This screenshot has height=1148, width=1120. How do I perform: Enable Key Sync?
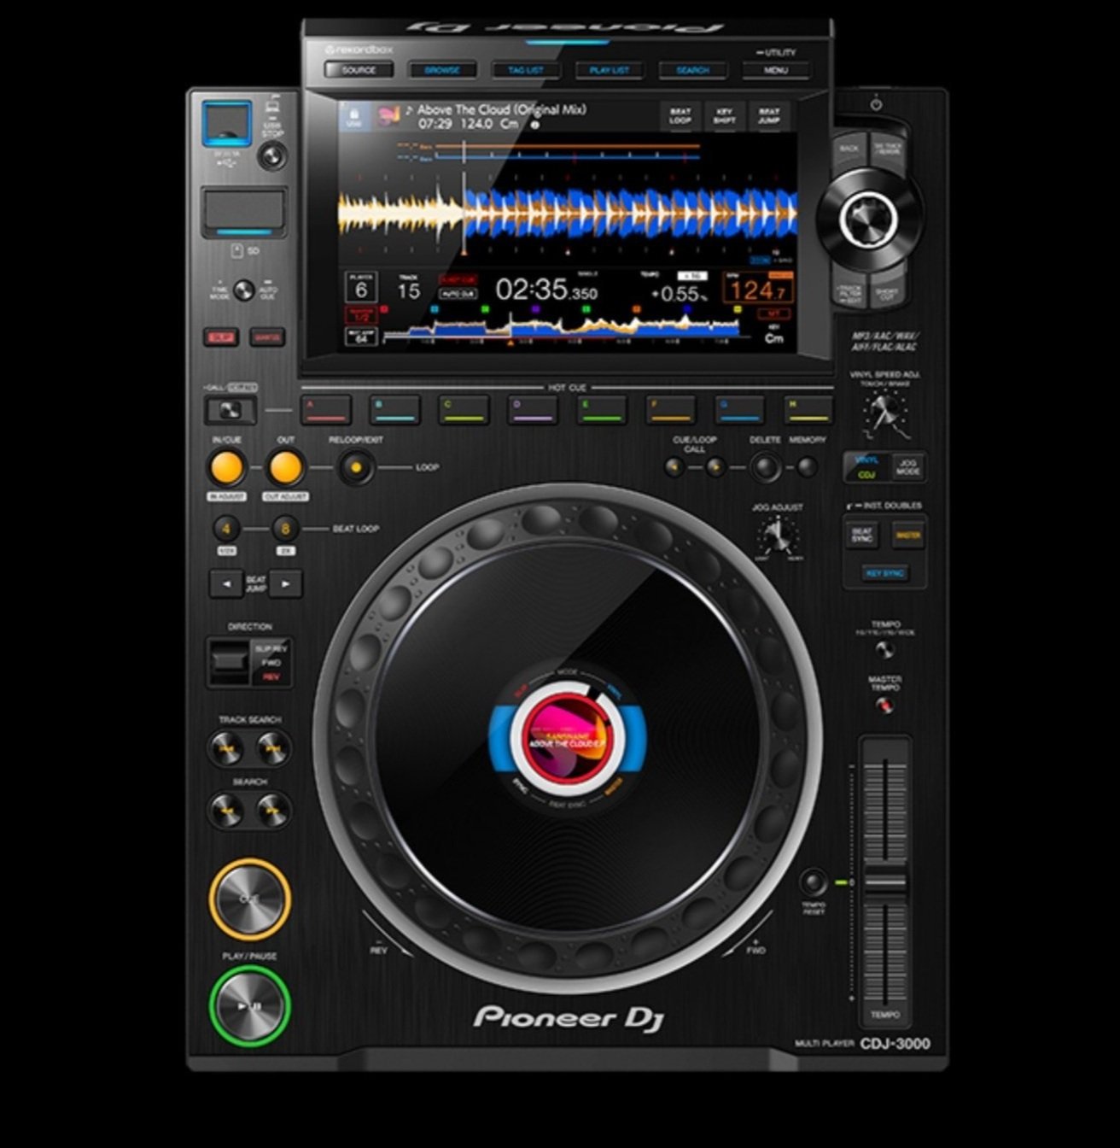point(884,573)
